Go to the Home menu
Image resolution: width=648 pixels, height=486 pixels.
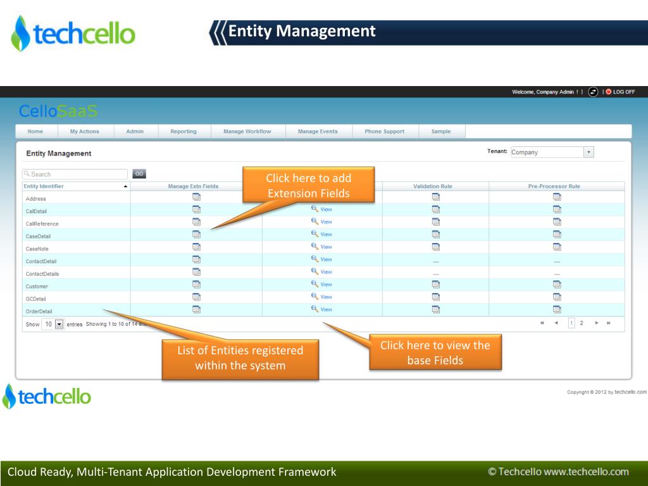[x=35, y=132]
